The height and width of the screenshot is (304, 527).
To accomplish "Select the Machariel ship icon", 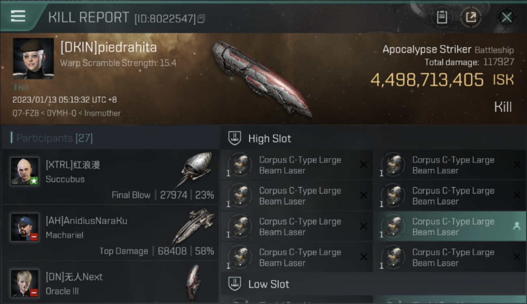I will point(194,226).
